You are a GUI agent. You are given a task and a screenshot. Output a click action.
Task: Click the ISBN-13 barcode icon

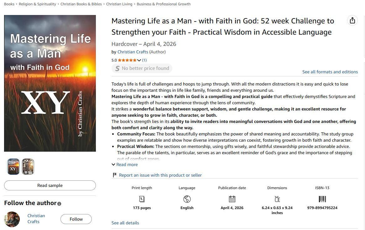click(322, 199)
